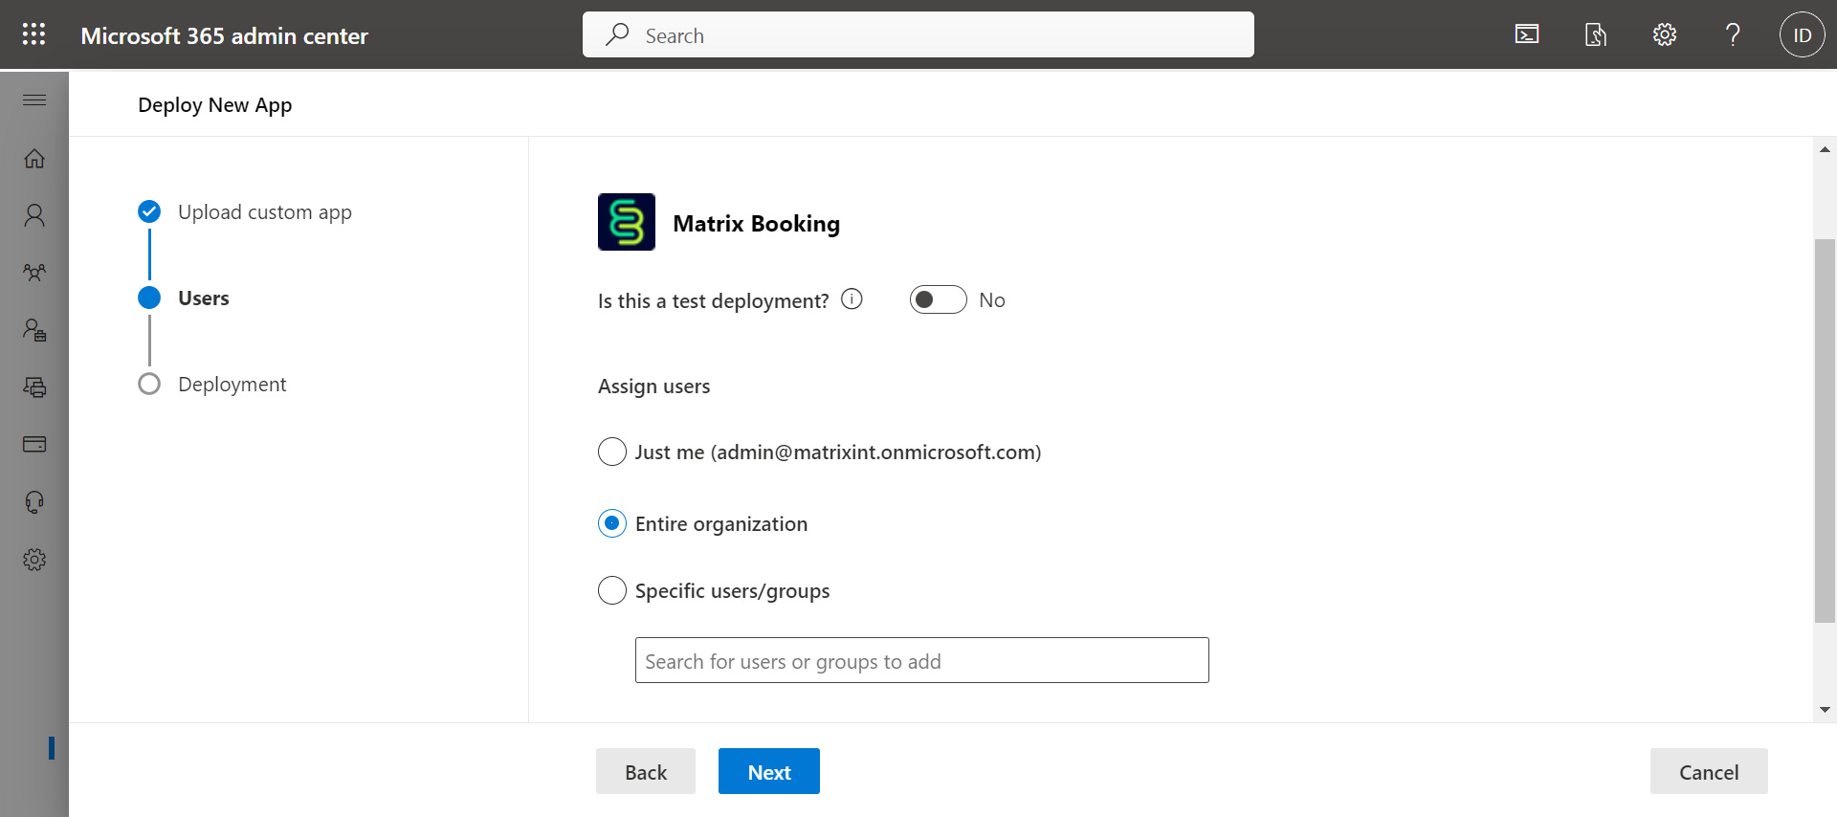Open Users section in the sidebar

click(x=34, y=215)
